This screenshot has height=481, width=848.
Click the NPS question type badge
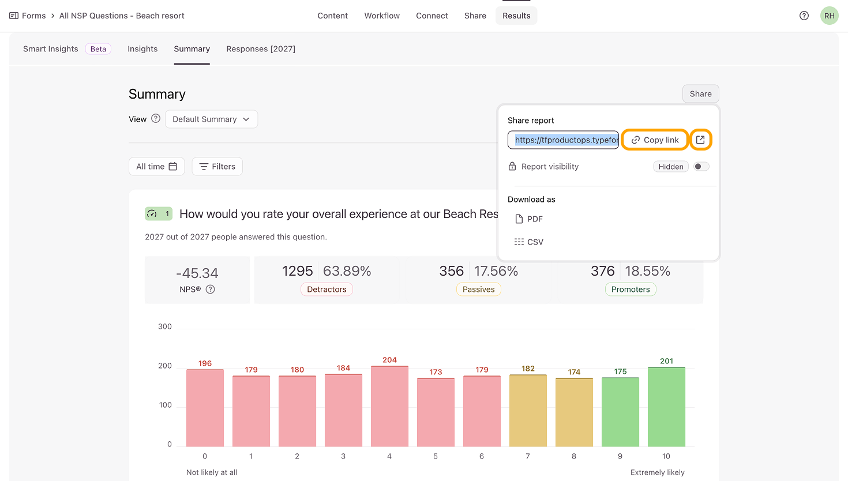coord(158,214)
